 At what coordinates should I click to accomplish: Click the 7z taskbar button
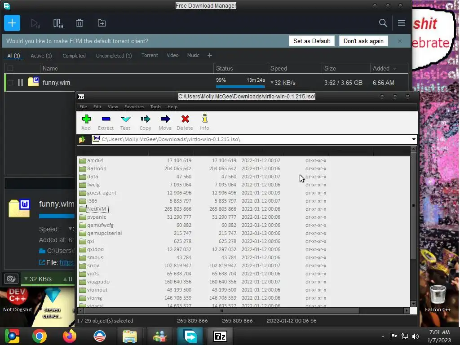tap(220, 336)
